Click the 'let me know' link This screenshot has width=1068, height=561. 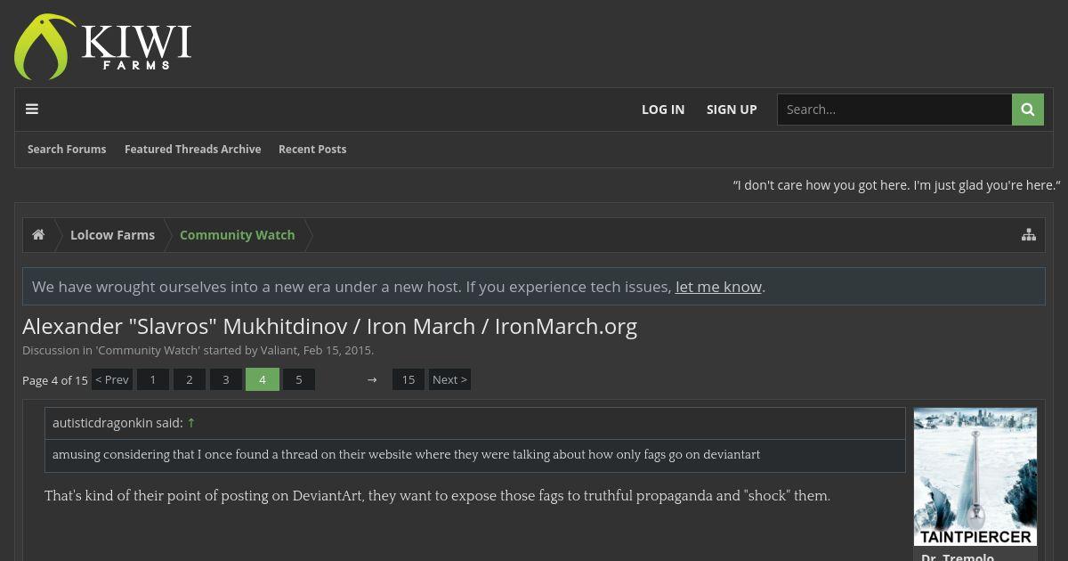tap(718, 287)
